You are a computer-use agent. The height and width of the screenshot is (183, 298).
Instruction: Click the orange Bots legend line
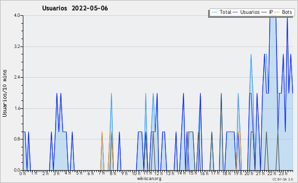point(277,12)
